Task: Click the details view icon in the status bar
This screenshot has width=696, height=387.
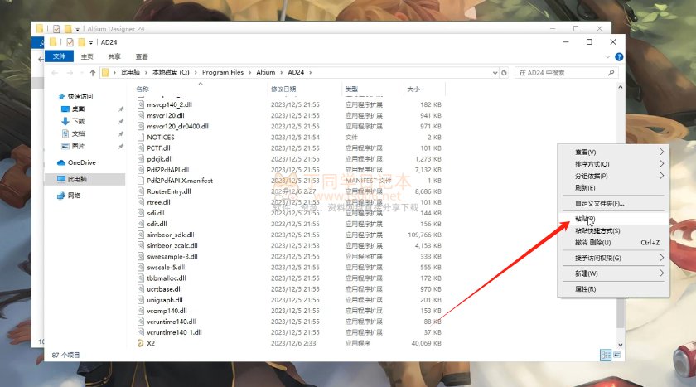Action: (606, 355)
